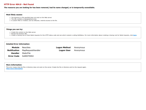Select the 'StaticFile' handler value

tap(26, 53)
